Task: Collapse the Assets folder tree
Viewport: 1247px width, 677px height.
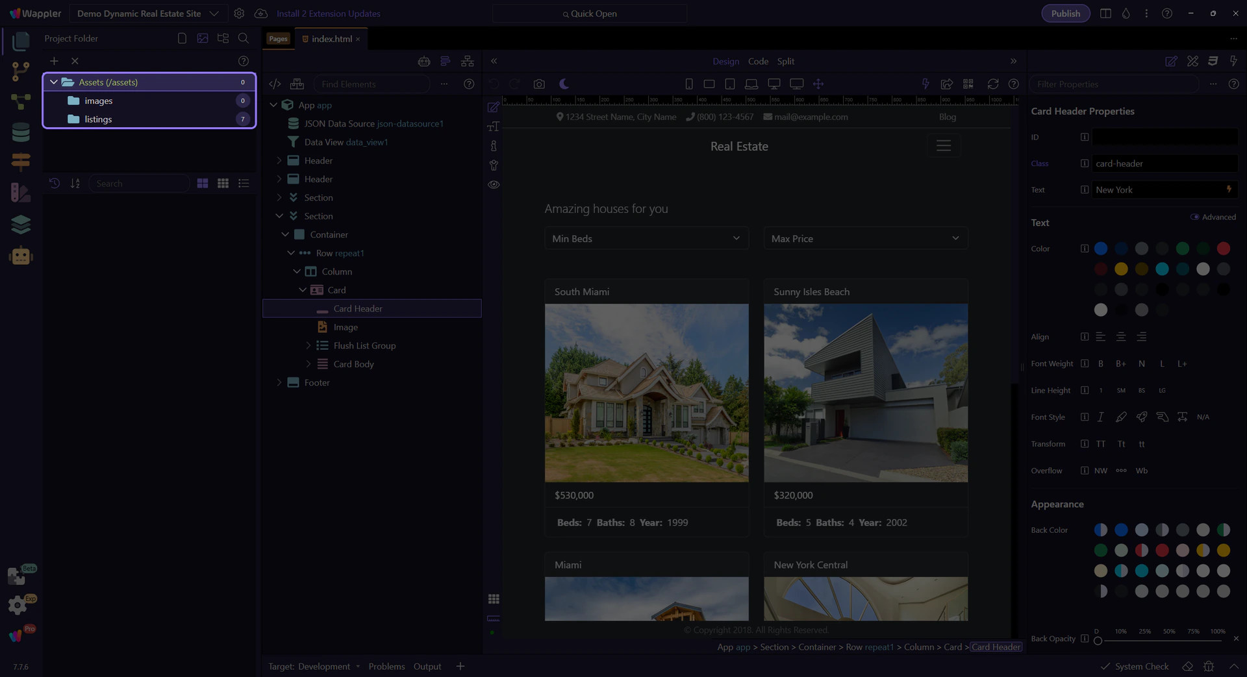Action: point(54,82)
